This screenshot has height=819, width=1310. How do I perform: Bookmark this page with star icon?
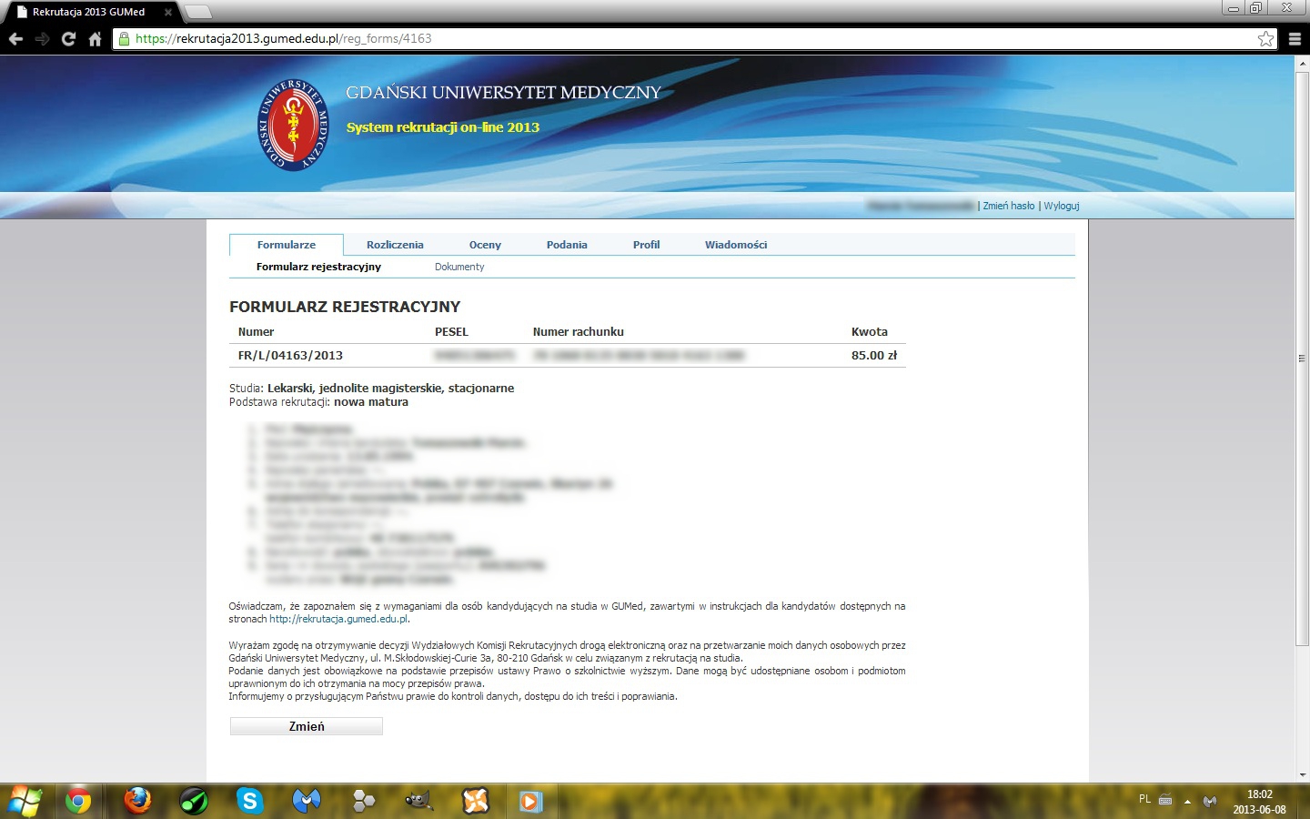pos(1265,39)
